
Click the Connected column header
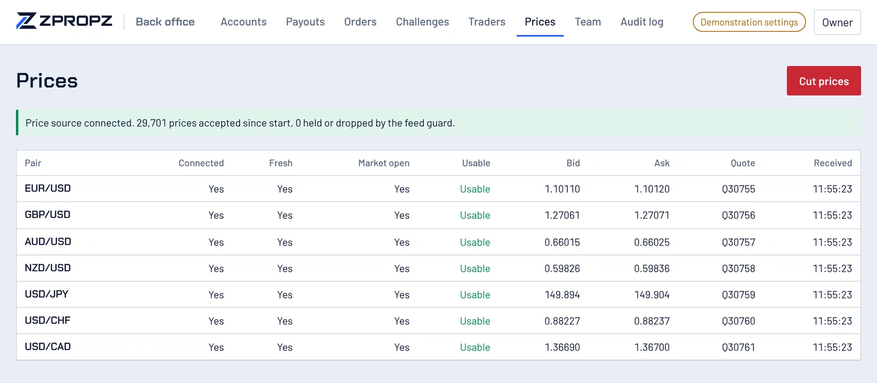(201, 163)
